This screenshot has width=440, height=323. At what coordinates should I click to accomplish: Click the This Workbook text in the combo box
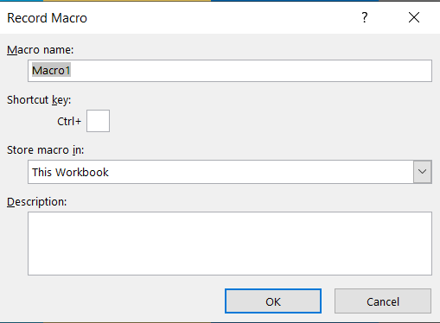tap(70, 172)
